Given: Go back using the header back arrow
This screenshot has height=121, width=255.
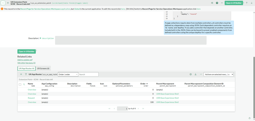Looking at the screenshot, I should pyautogui.click(x=3, y=3).
